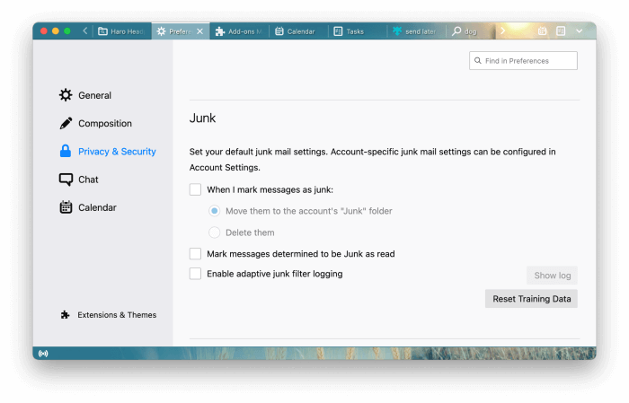
Task: Switch to the send later tab
Action: (415, 31)
